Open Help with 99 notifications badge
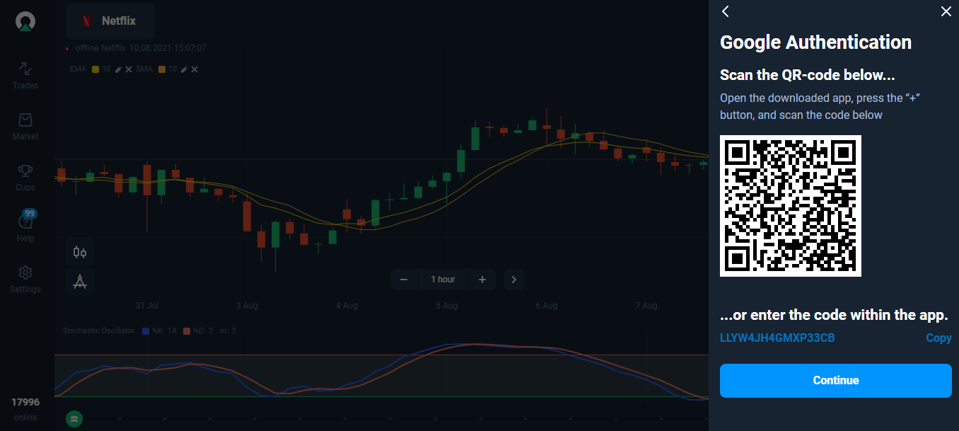Viewport: 959px width, 431px height. (25, 226)
